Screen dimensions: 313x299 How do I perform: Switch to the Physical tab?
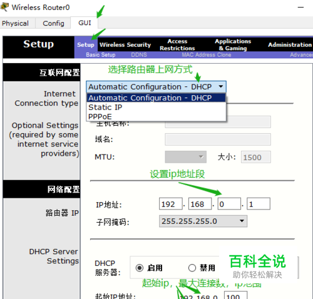tap(15, 23)
